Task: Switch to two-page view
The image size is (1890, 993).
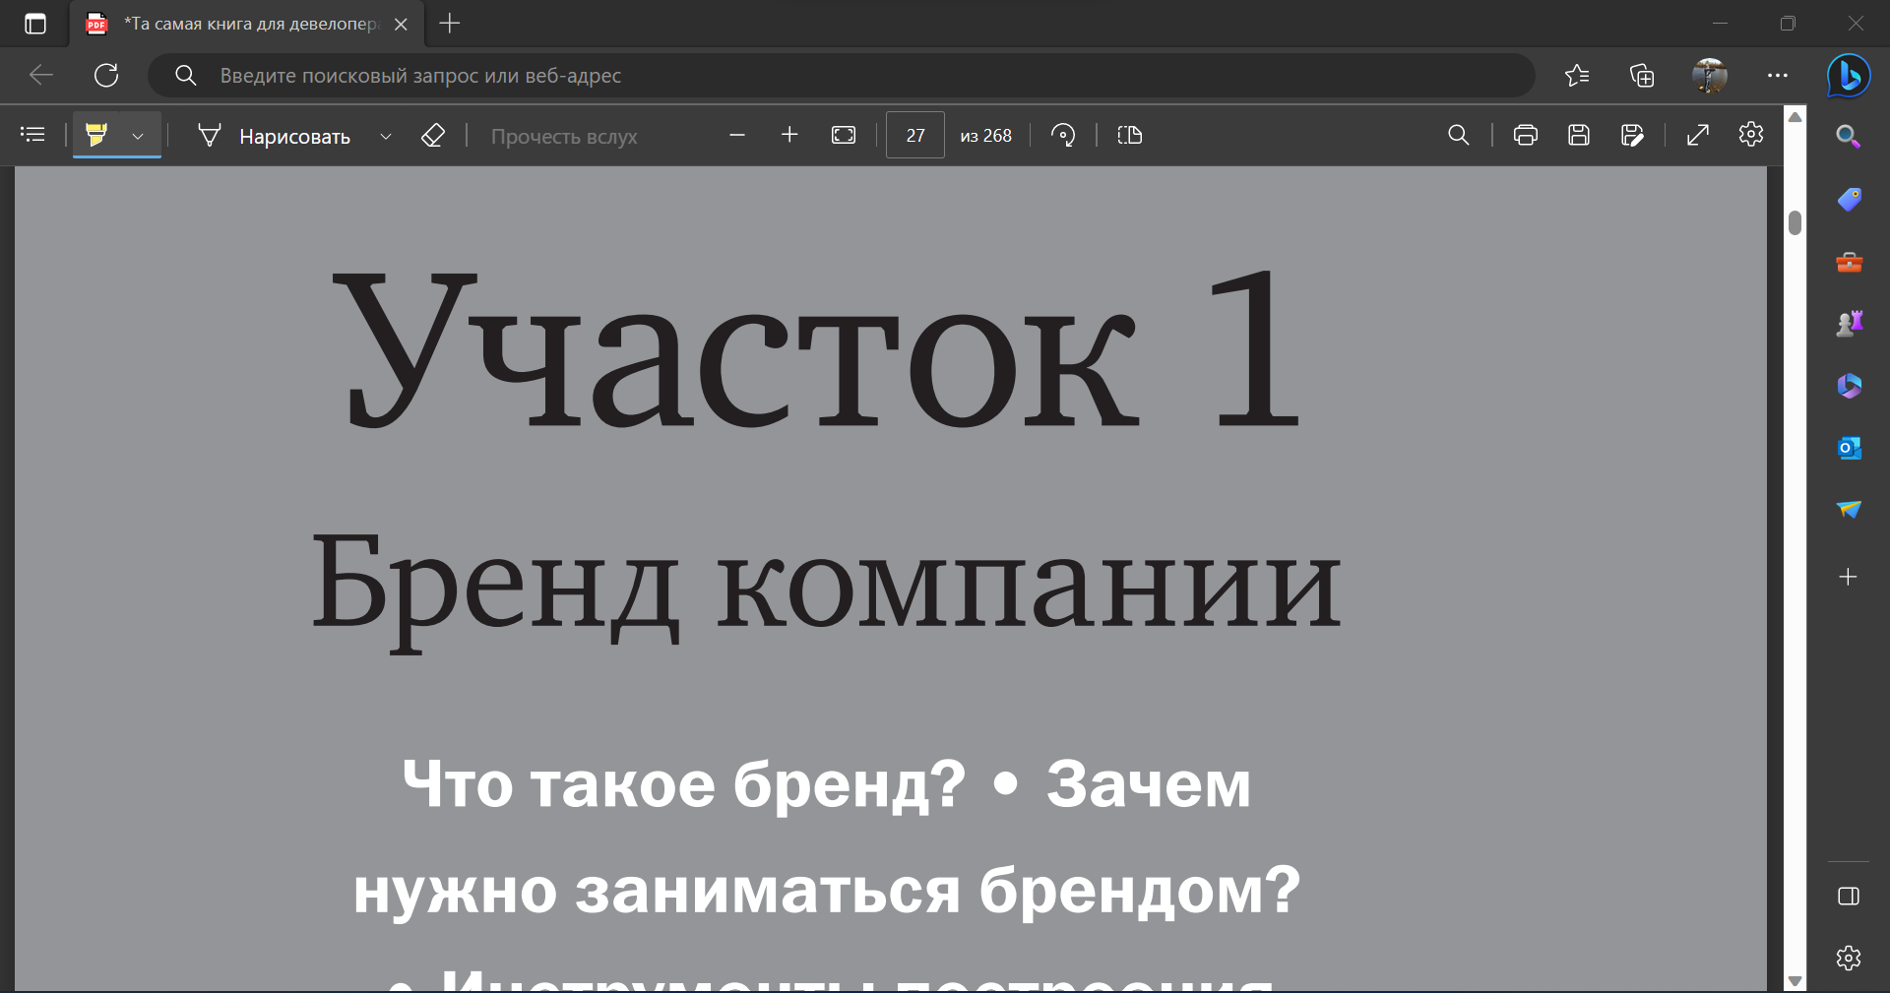Action: point(1130,135)
